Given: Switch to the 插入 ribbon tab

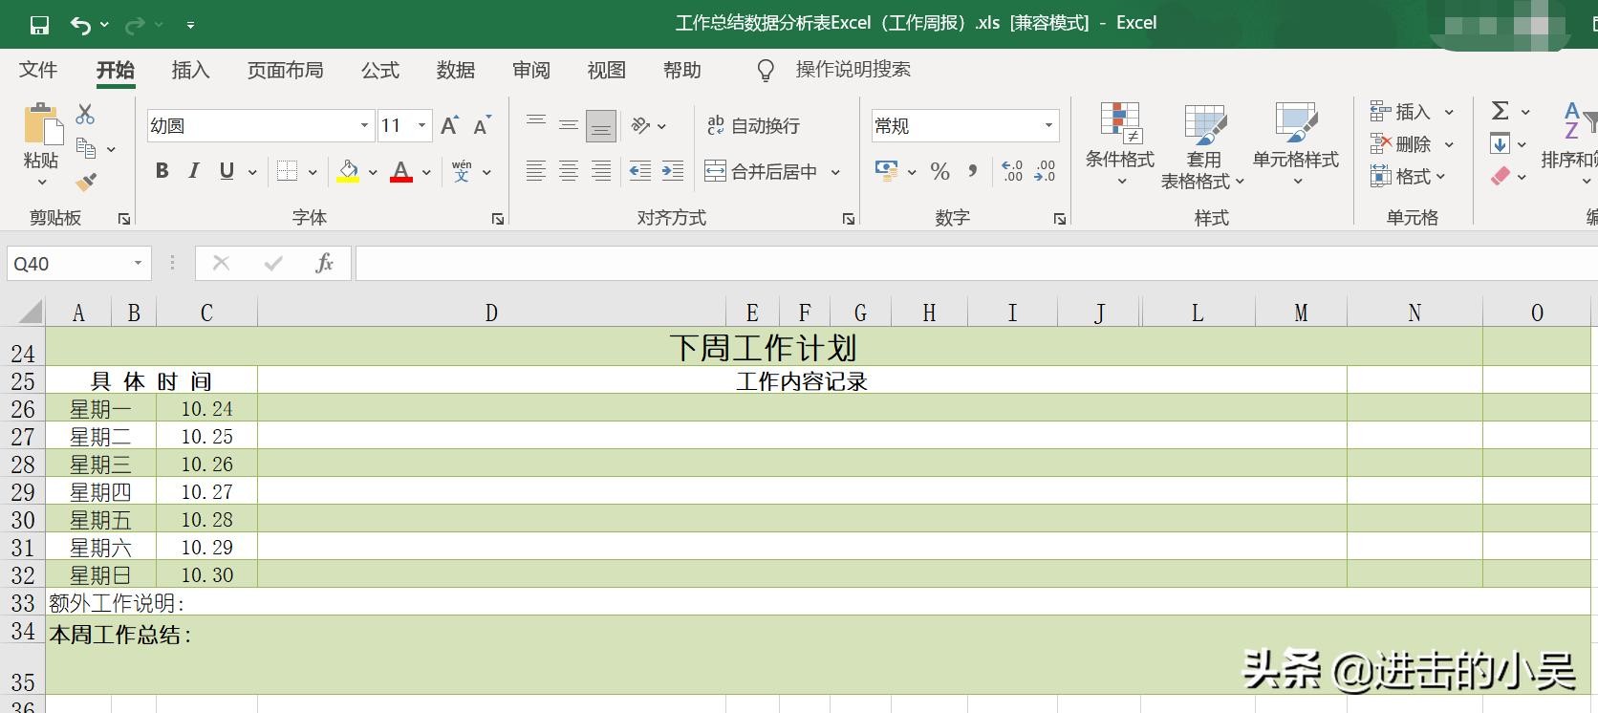Looking at the screenshot, I should click(190, 71).
